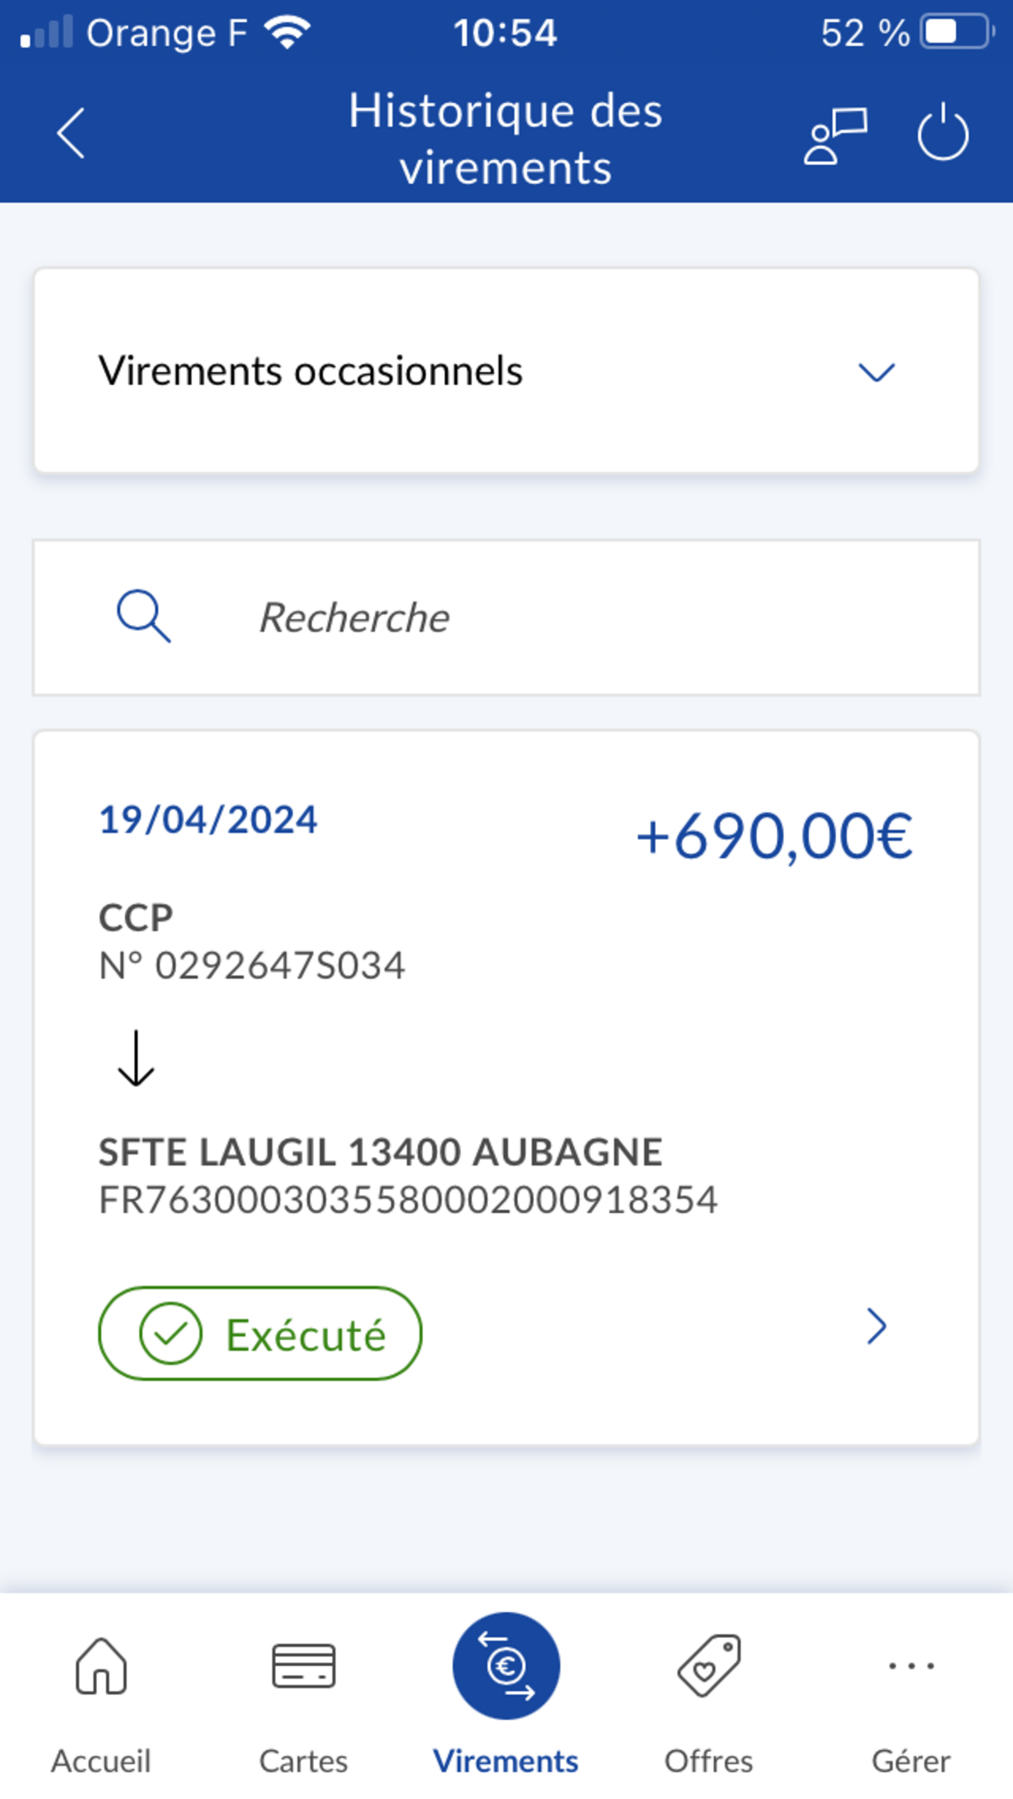This screenshot has height=1799, width=1013.
Task: Tap the Virements euro transfer icon
Action: (x=506, y=1666)
